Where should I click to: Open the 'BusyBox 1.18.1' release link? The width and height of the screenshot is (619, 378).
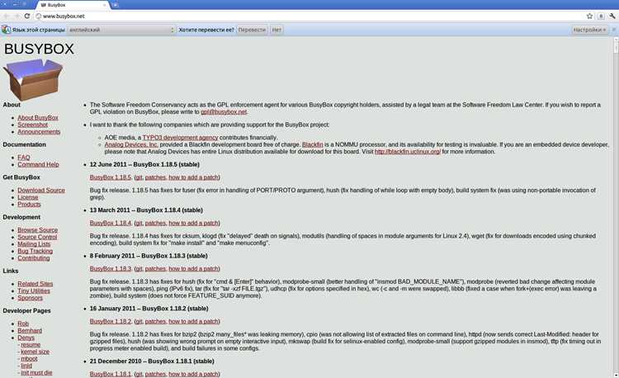tap(110, 374)
